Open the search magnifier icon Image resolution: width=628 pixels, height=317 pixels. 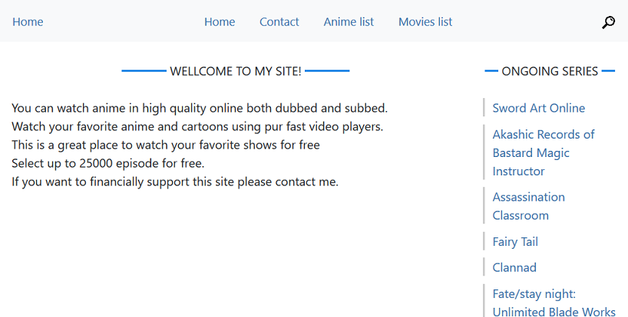pyautogui.click(x=608, y=22)
